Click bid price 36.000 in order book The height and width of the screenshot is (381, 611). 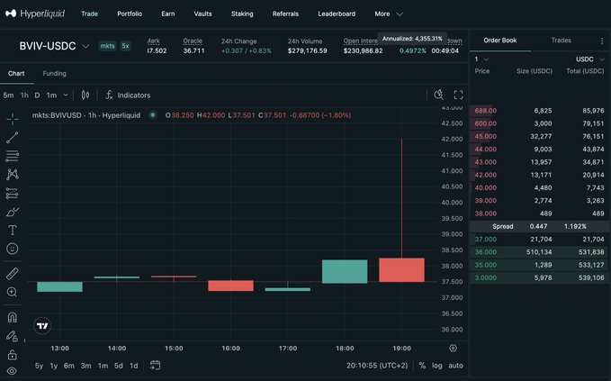486,252
